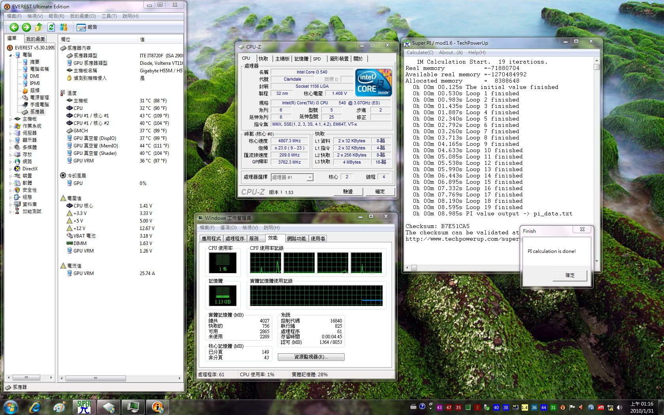Go forward with EVEREST green right arrow
Screen dimensions: 664x415
pos(26,27)
